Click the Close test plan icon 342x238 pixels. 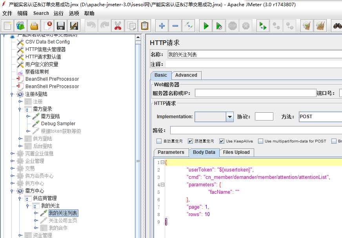point(47,26)
